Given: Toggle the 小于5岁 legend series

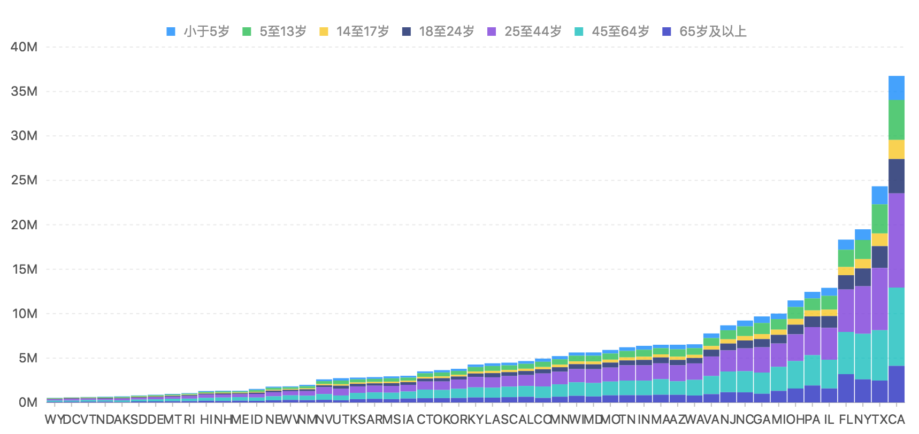Looking at the screenshot, I should pos(198,32).
